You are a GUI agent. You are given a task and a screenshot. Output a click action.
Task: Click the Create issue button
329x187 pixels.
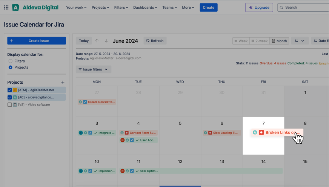(x=37, y=41)
